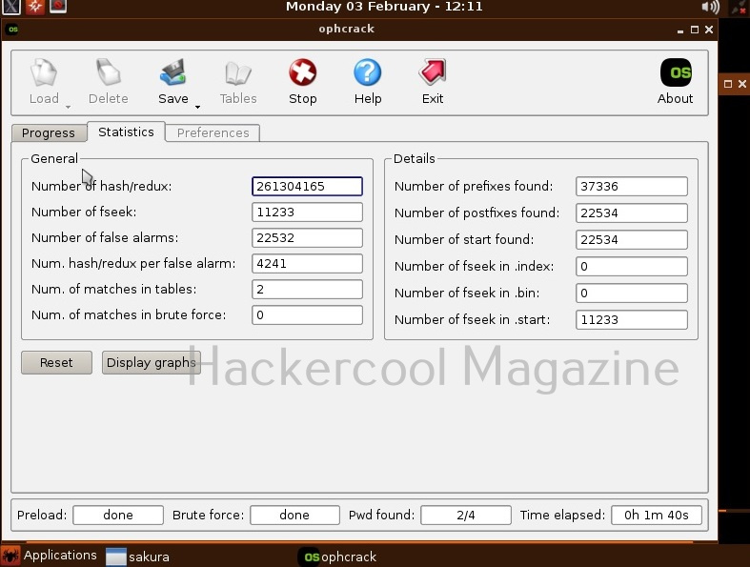This screenshot has width=750, height=567.
Task: Open the Applications menu in taskbar
Action: (50, 556)
